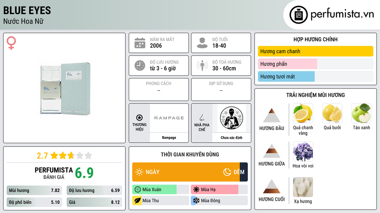This screenshot has height=213, width=380.
Task: Click the Thời gian khuyên dùng heading
Action: pyautogui.click(x=190, y=155)
